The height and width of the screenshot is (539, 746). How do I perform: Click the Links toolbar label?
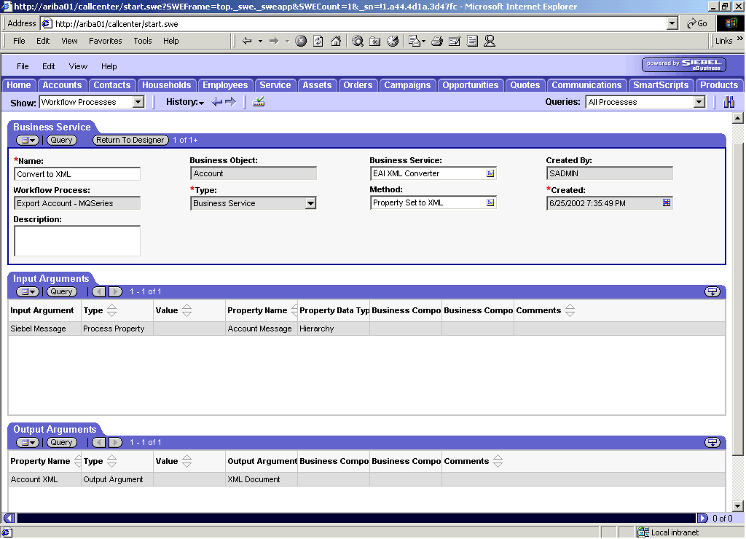point(723,41)
